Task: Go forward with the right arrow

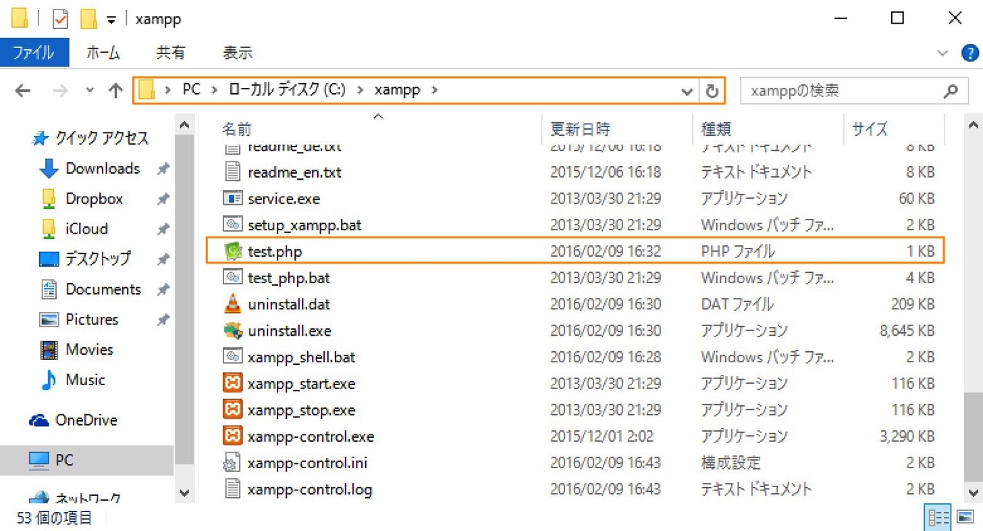Action: (59, 91)
